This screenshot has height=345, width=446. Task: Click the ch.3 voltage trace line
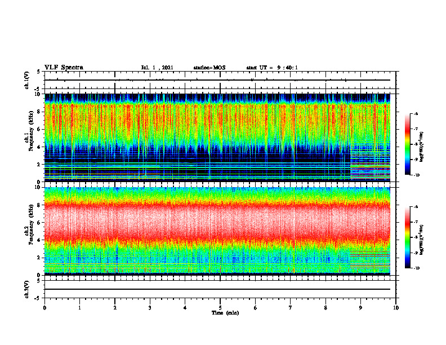(217, 289)
